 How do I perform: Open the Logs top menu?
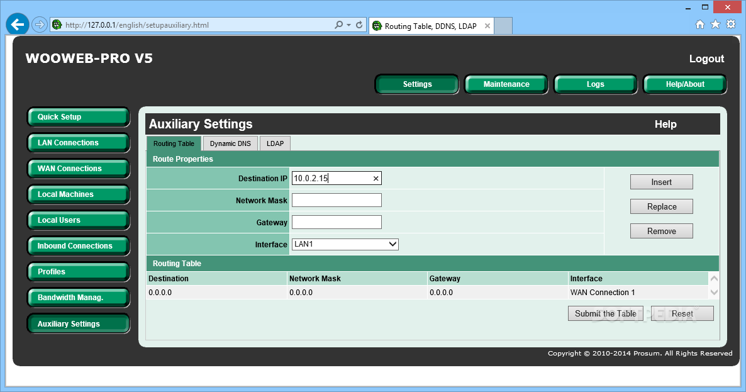[595, 84]
